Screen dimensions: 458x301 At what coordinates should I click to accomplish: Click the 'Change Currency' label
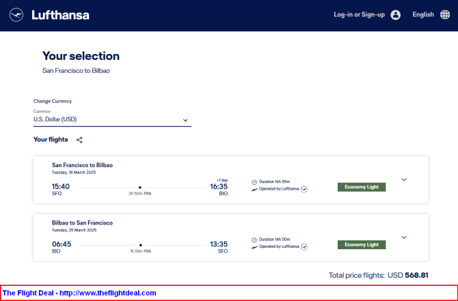tap(53, 101)
